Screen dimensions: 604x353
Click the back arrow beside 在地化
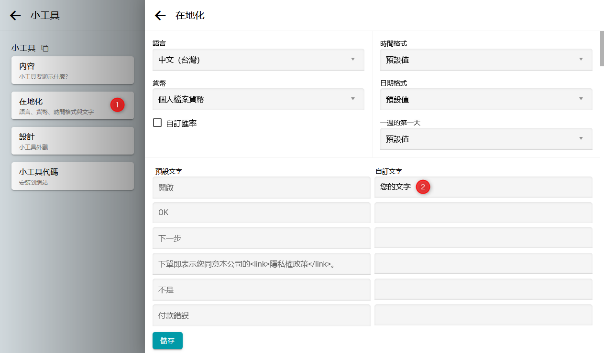point(160,15)
